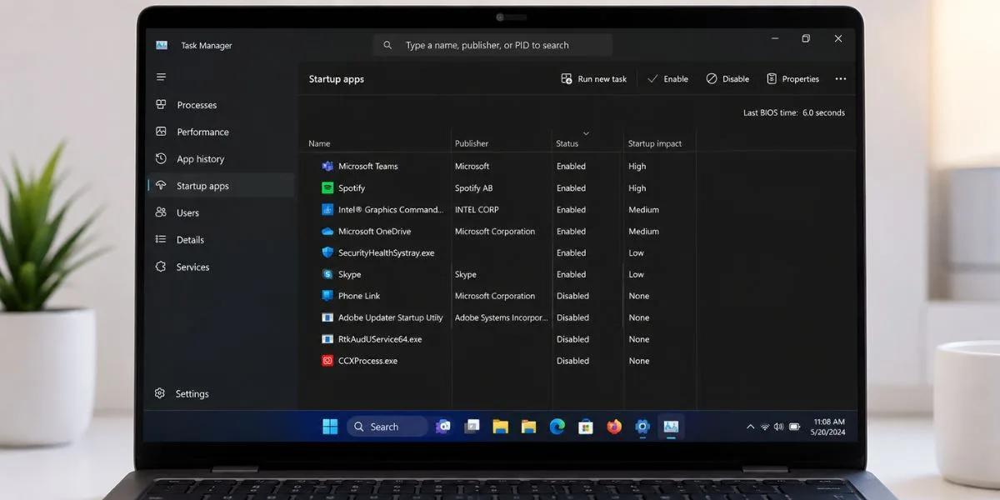Select Adobe Updater Startup Utility icon

coord(327,317)
